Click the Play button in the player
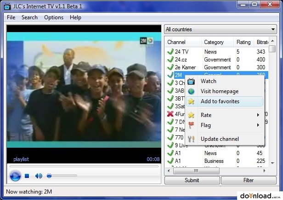Screen dimensions: 283x200 [x=15, y=176]
